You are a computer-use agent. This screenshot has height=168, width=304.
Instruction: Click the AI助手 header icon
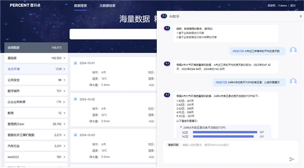[164, 16]
